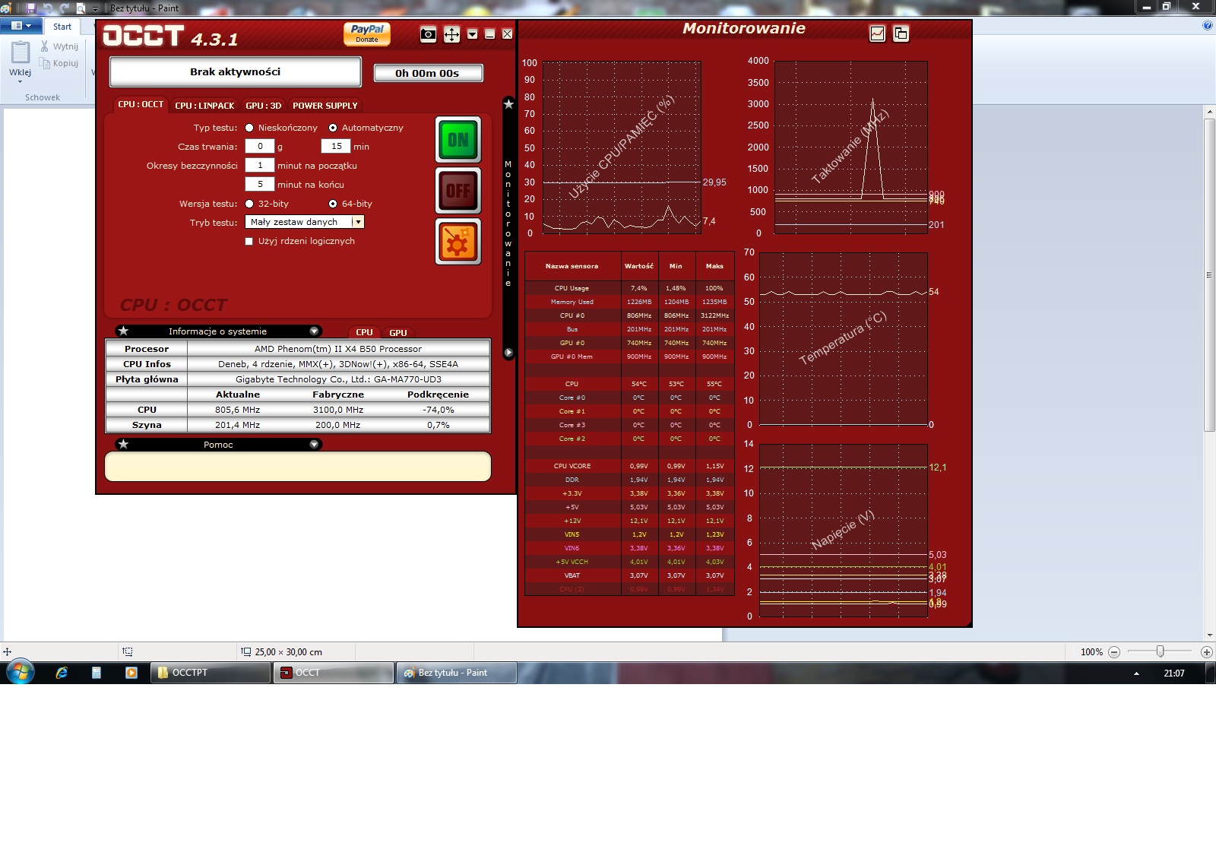Click the Wklej paste icon in Paint
This screenshot has width=1216, height=862.
coord(21,52)
